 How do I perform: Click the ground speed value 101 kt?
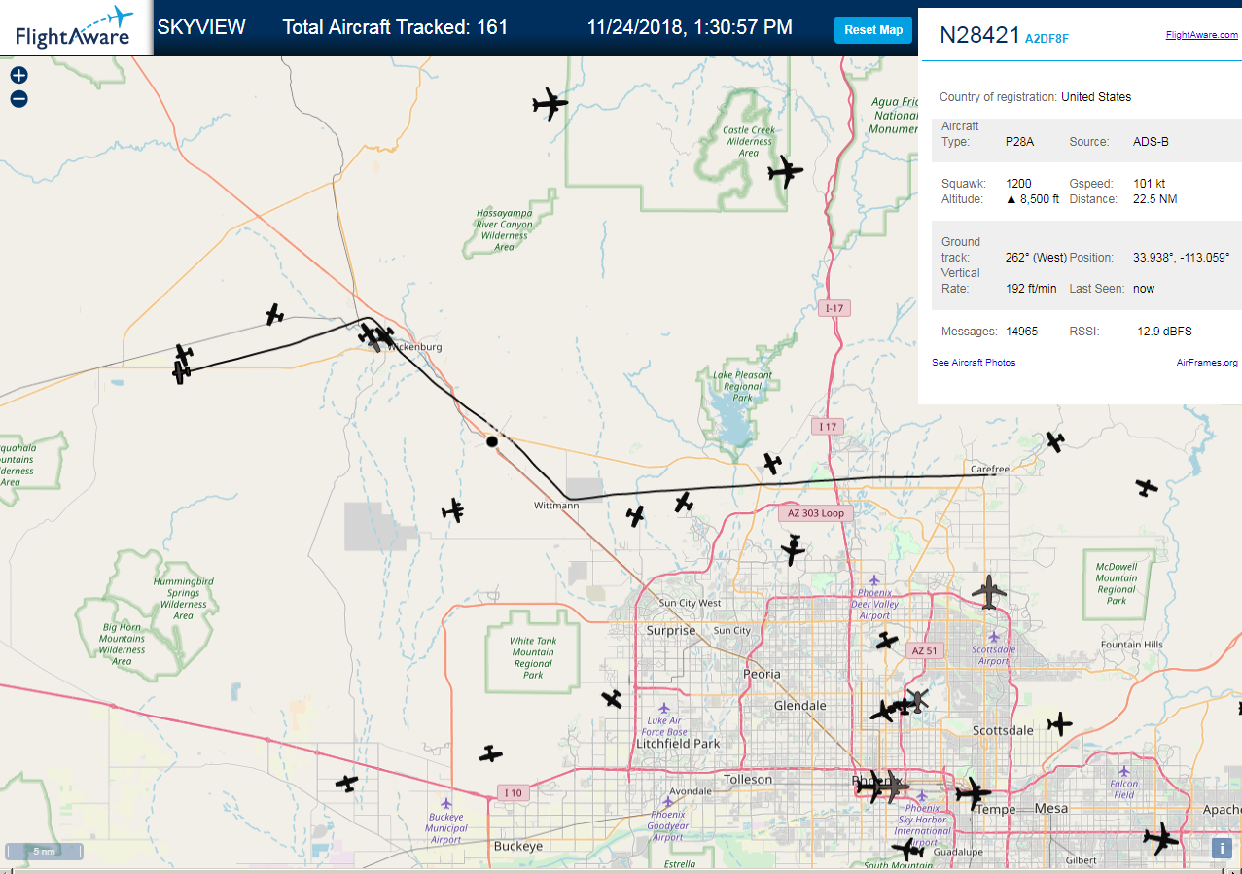click(1149, 184)
